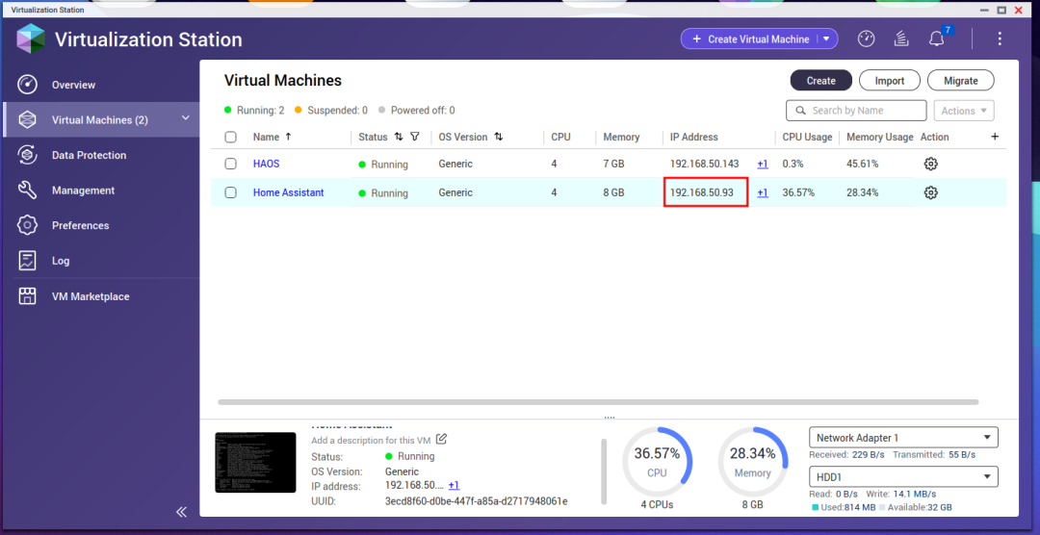Open Create Virtual Machine dropdown arrow

click(x=827, y=39)
